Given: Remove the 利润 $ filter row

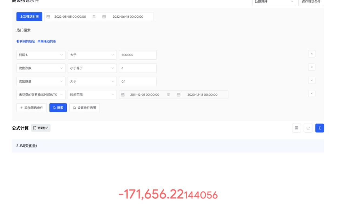Looking at the screenshot, I should click(312, 54).
